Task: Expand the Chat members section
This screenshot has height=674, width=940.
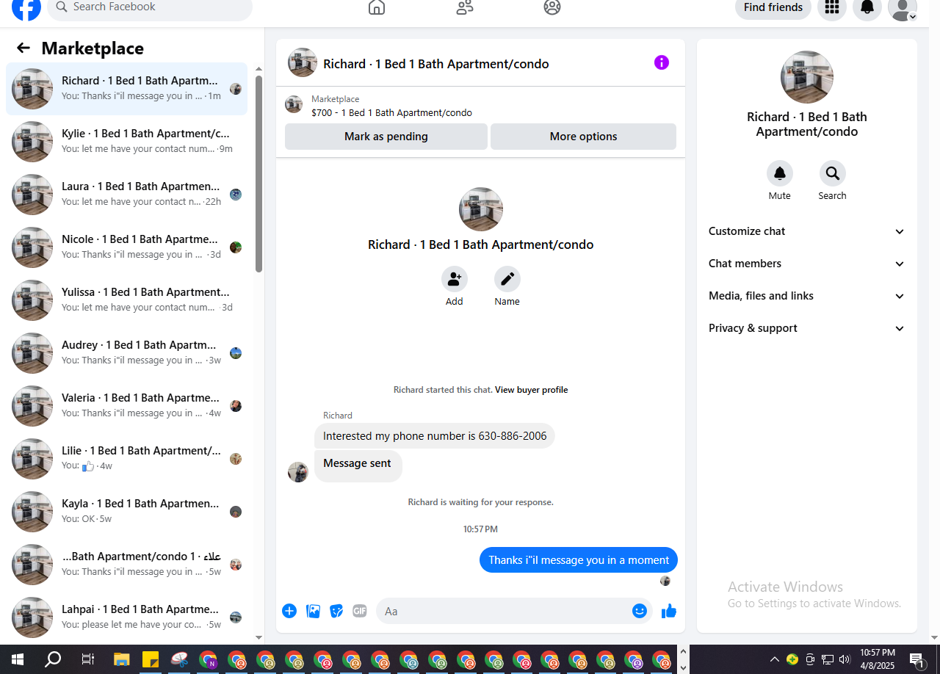Action: (807, 264)
